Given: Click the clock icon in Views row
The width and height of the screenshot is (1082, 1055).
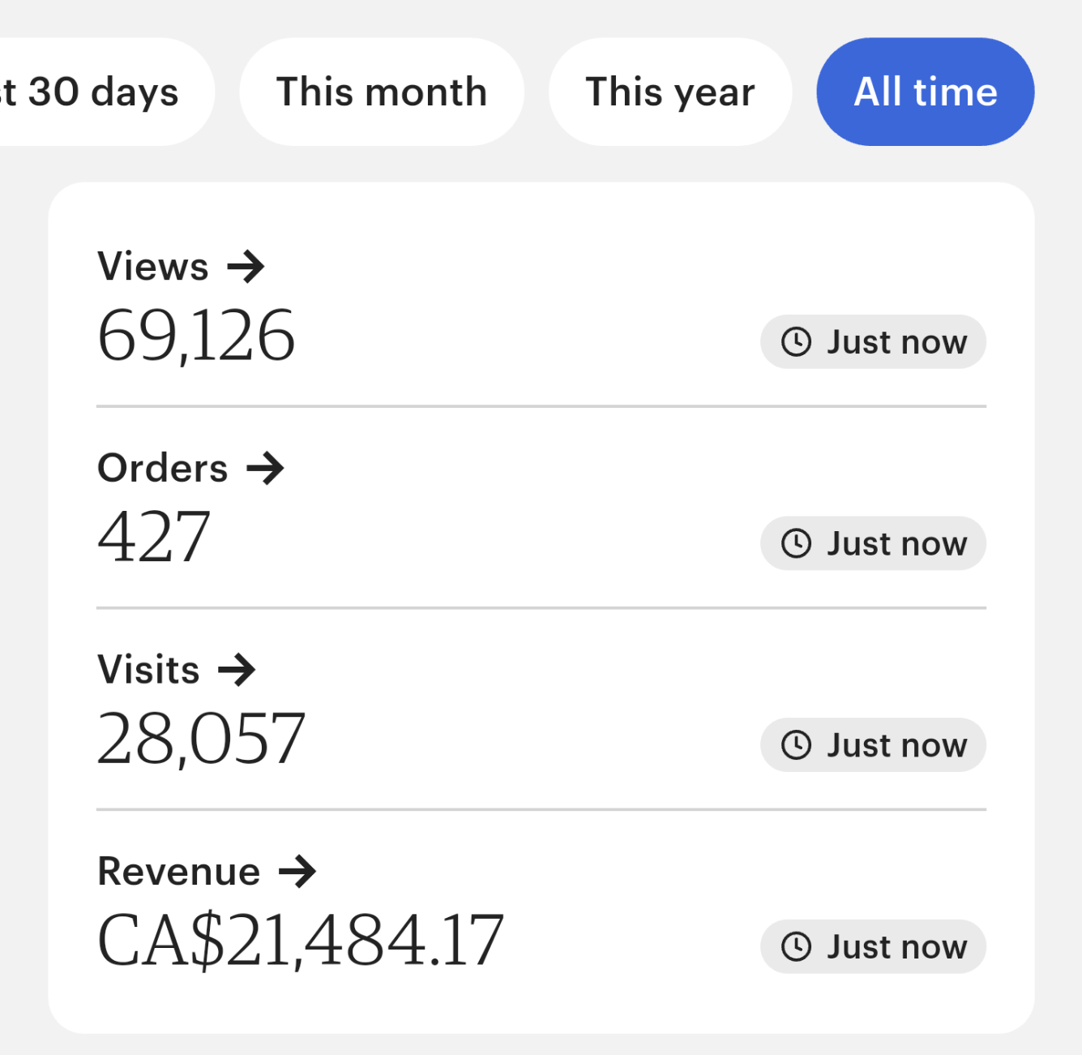Looking at the screenshot, I should click(797, 341).
